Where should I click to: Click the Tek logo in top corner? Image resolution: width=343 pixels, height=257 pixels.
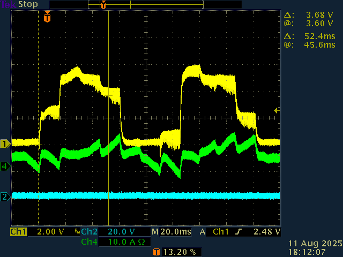pos(8,4)
